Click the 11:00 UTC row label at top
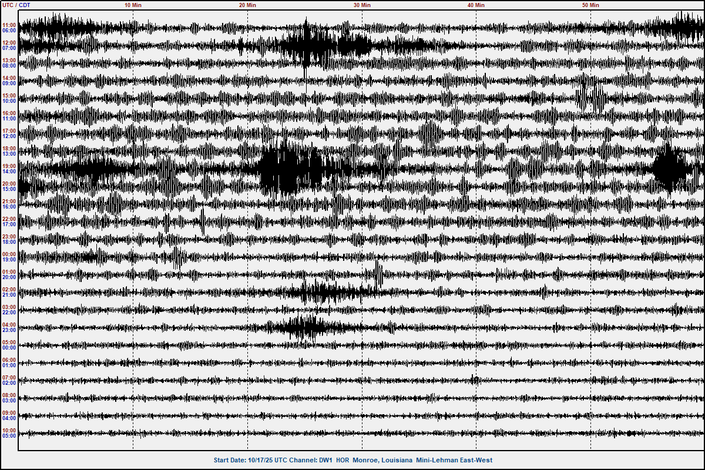 9,25
